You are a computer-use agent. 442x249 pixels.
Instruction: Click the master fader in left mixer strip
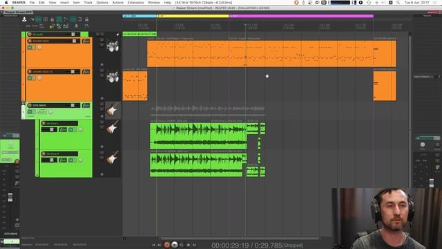coord(10,197)
